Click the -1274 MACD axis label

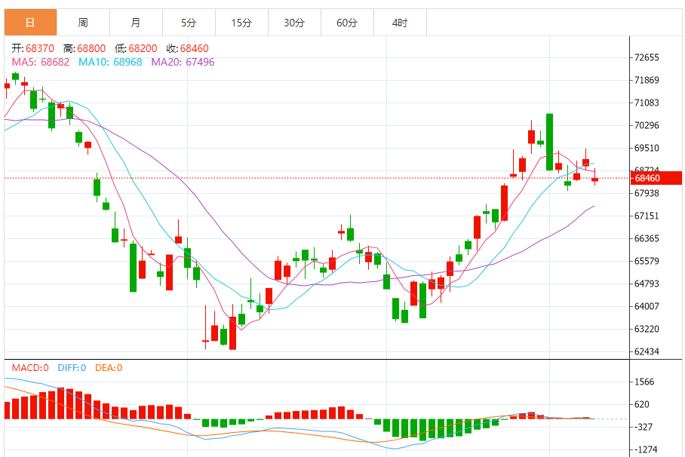646,449
